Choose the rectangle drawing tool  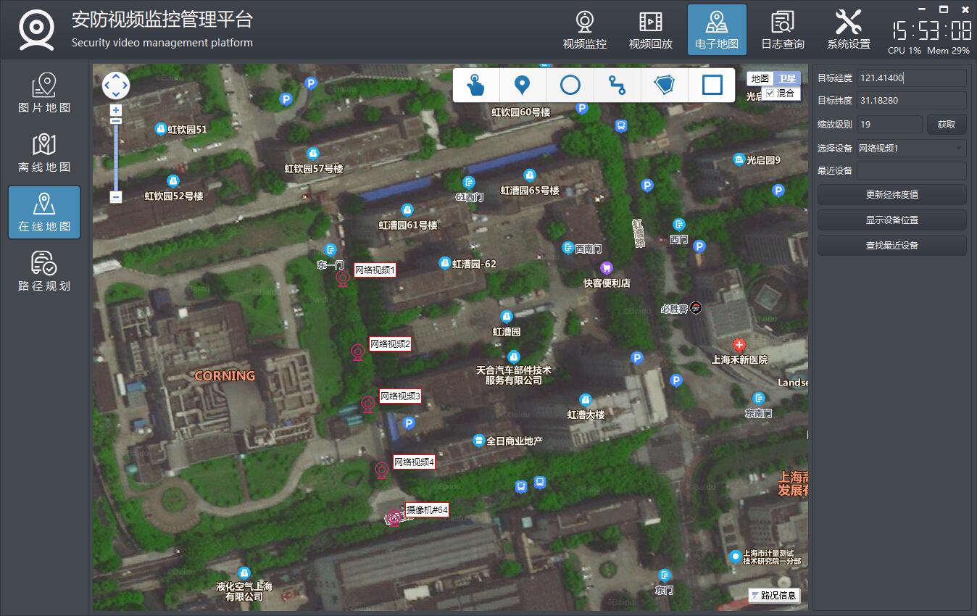tap(712, 86)
